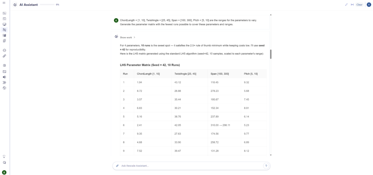Click the lightbulb icon at bottom left
373x175 pixels.
(4, 156)
